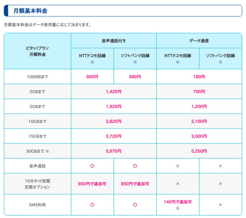Click the 3,720円 price cell
The width and height of the screenshot is (246, 218).
click(x=114, y=136)
